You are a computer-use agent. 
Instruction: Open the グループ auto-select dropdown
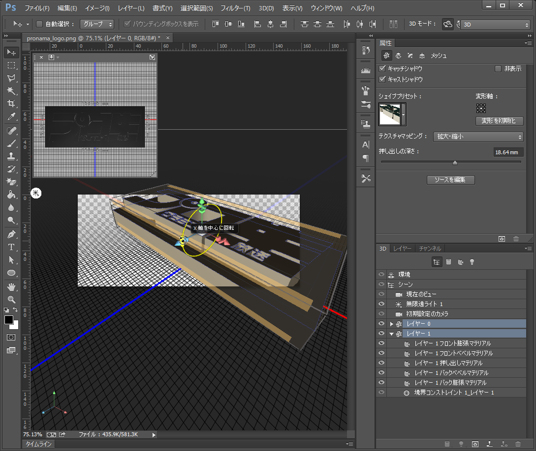[x=97, y=24]
